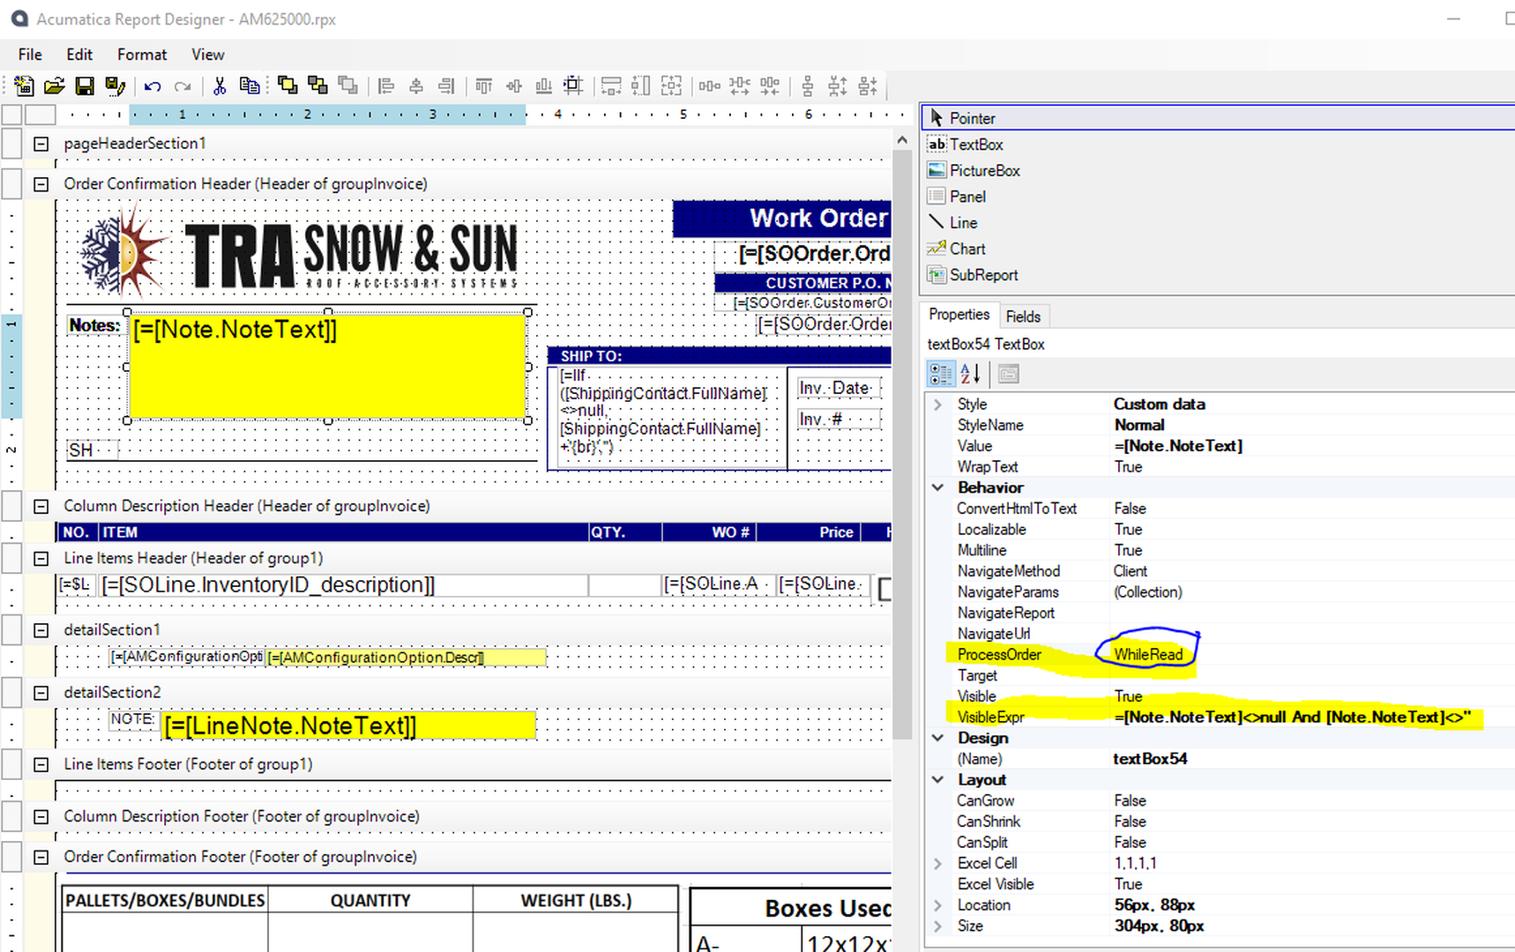Click the Open file folder icon
The width and height of the screenshot is (1515, 952).
pyautogui.click(x=55, y=86)
